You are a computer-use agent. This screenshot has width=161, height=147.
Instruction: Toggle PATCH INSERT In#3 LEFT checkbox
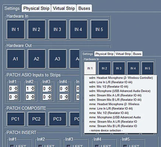click(69, 146)
